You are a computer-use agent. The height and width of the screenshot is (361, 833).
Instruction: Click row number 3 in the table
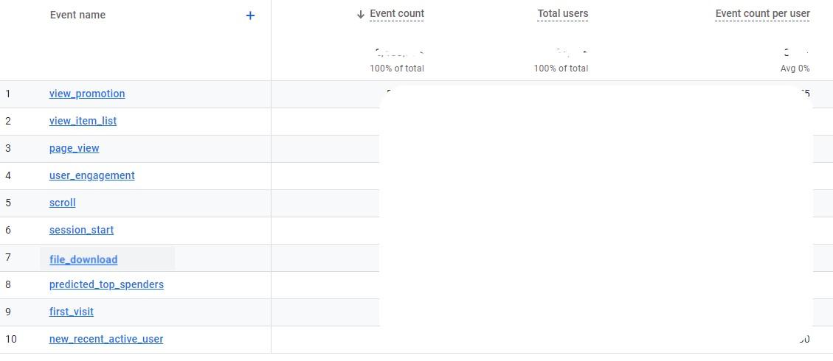(x=8, y=148)
